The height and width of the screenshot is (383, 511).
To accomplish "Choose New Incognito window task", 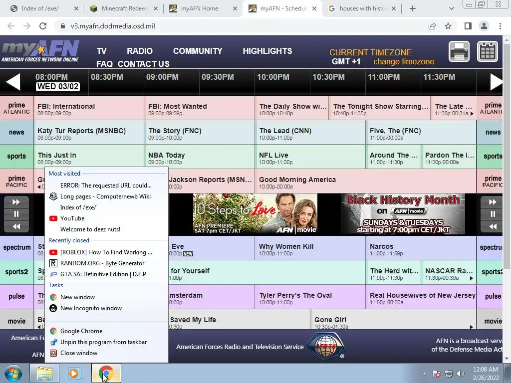I will 106,308.
